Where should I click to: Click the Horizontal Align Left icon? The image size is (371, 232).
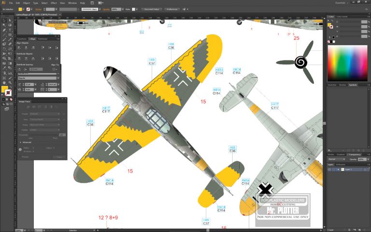coord(19,47)
